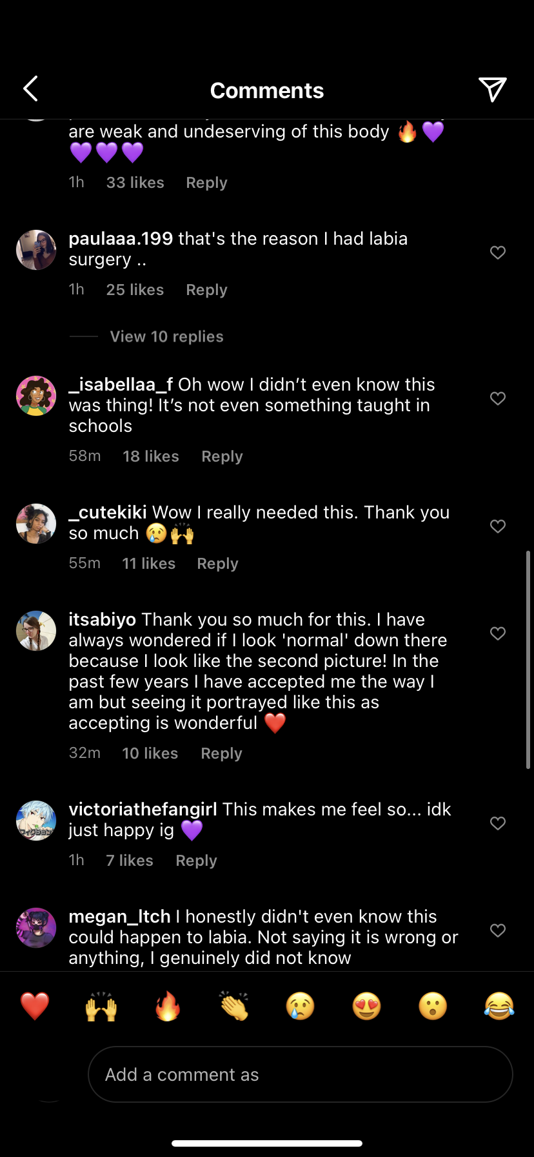Click the comments scrollbar
The image size is (534, 1157).
point(528,659)
